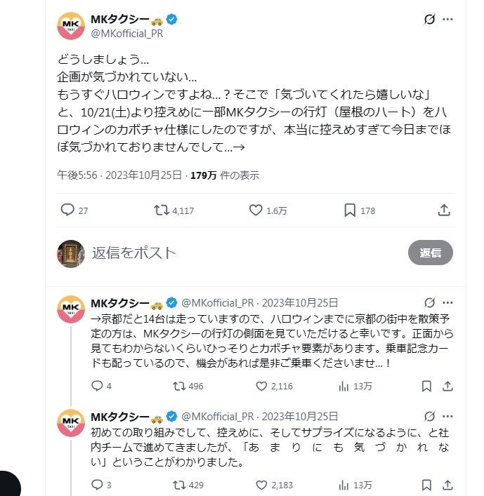Repost the main post with 4,117 reposts
This screenshot has width=484, height=496.
[x=161, y=210]
